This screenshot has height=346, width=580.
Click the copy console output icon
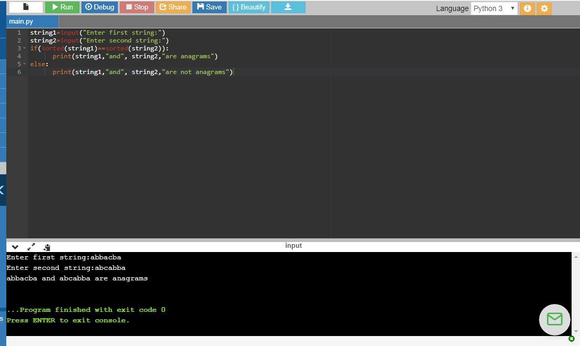pos(47,247)
